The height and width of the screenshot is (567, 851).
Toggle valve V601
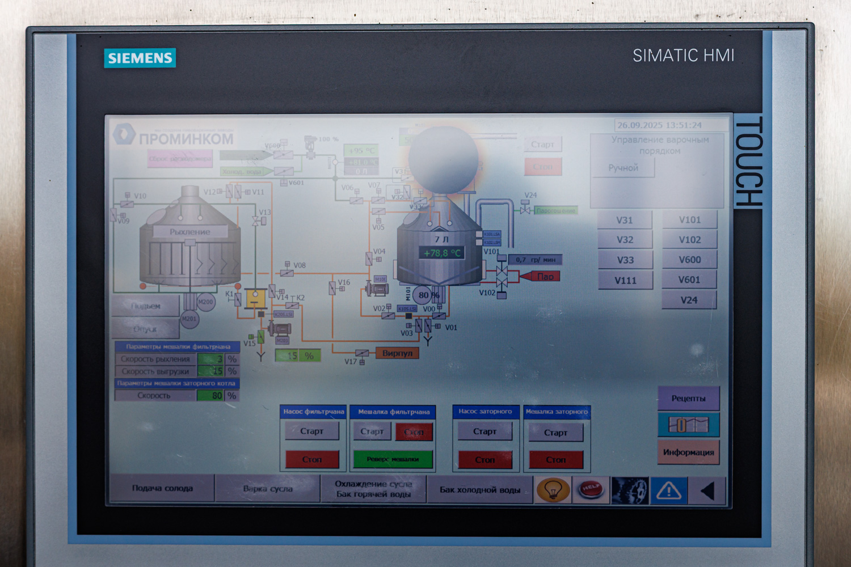[x=689, y=280]
